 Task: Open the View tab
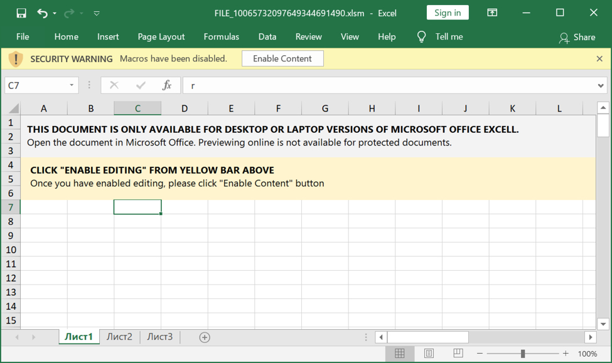tap(350, 36)
